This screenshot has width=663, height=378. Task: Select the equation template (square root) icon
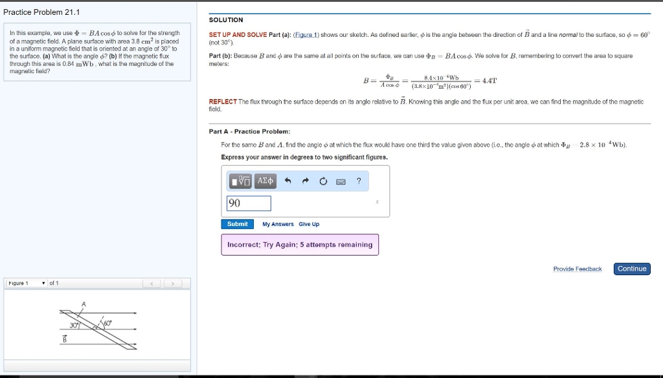(x=240, y=181)
